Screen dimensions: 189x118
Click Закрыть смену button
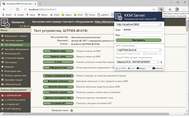click(58, 56)
